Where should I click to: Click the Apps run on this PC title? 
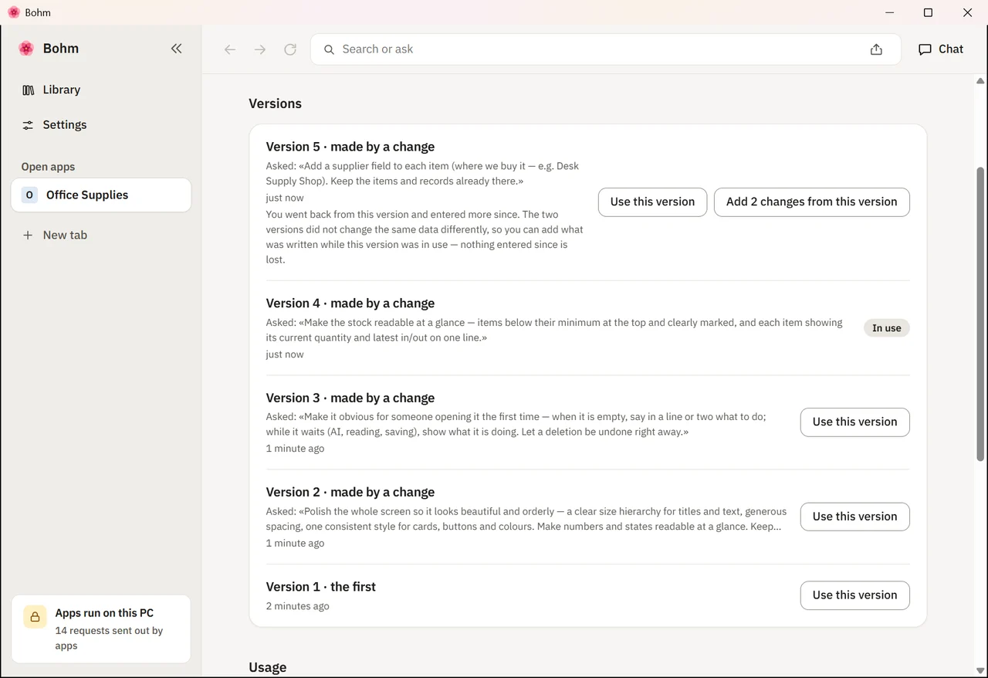click(x=104, y=613)
